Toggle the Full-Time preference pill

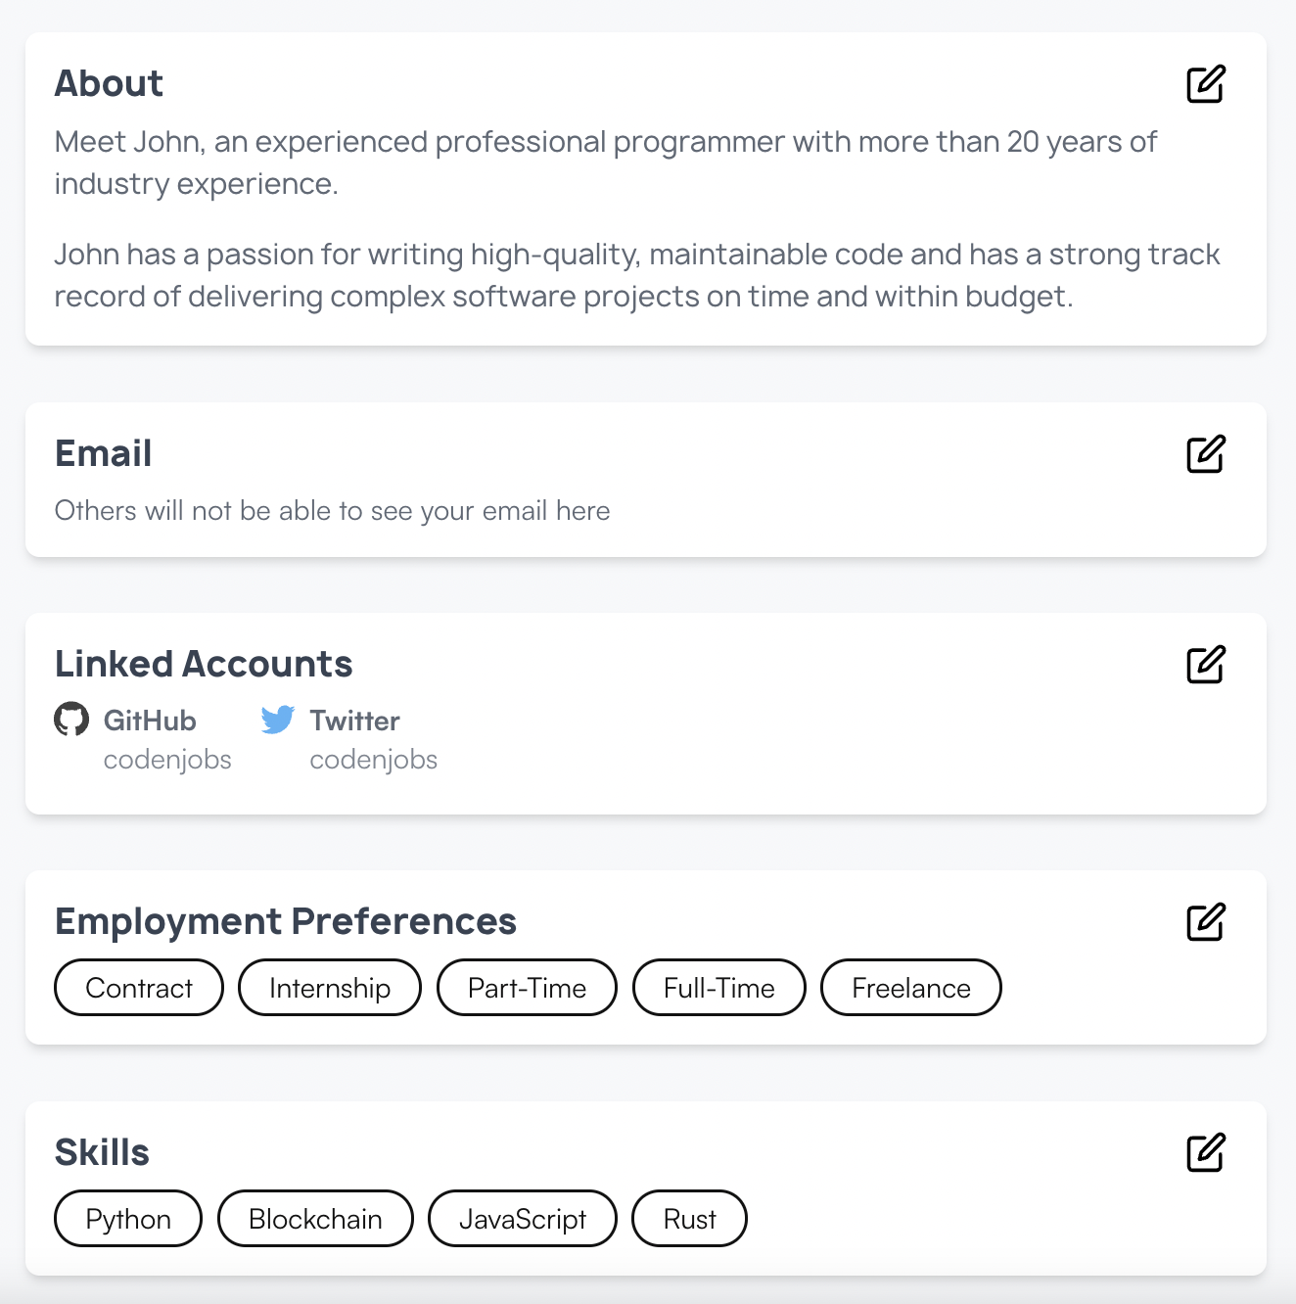pos(718,988)
